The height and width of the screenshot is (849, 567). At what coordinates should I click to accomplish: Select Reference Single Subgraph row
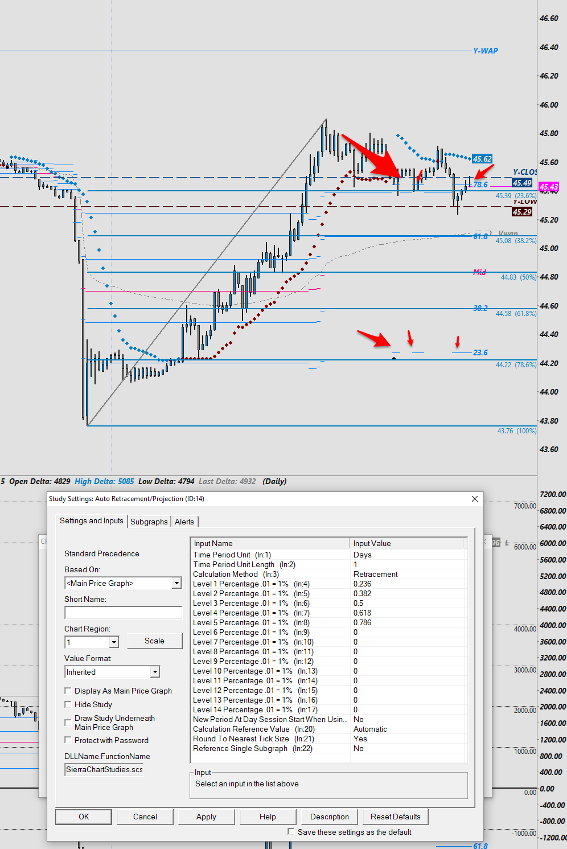pyautogui.click(x=328, y=748)
